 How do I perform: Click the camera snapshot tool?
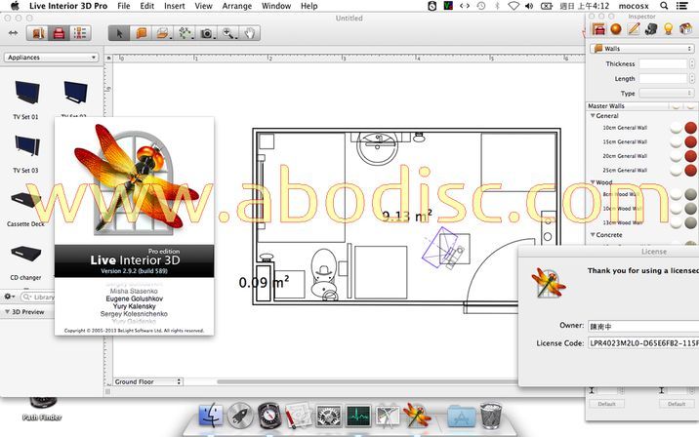point(207,33)
